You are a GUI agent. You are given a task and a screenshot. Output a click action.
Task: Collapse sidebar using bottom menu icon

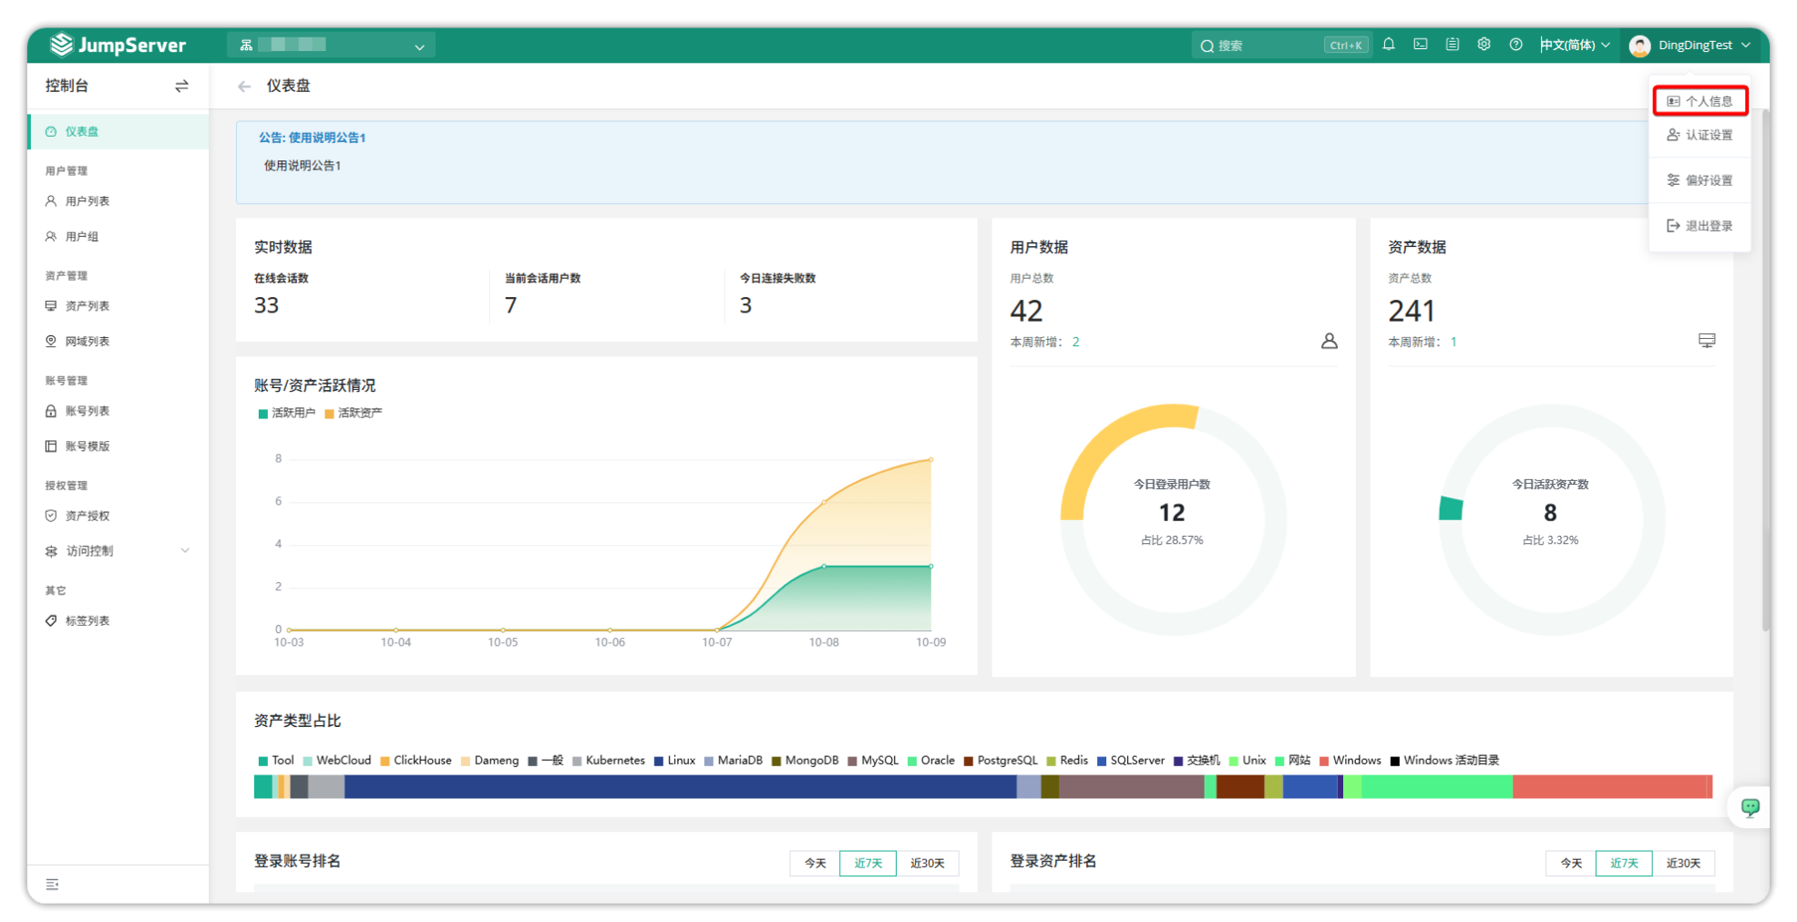pos(52,884)
